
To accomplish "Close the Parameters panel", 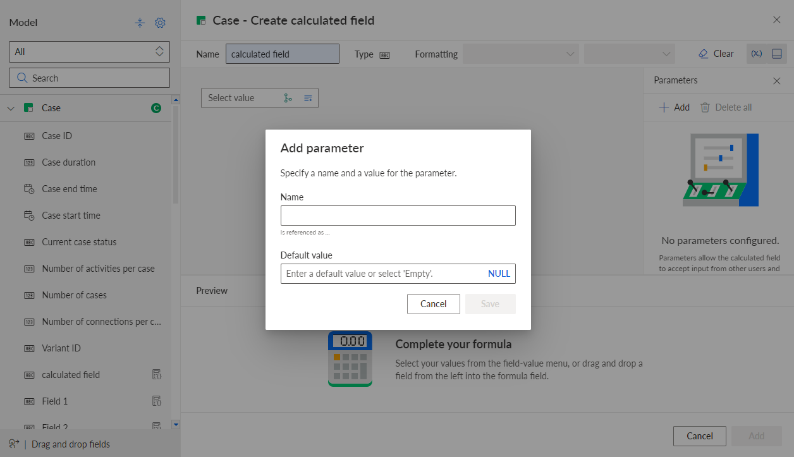I will 777,81.
